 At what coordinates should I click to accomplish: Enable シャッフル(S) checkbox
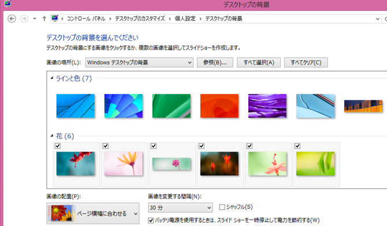222,207
